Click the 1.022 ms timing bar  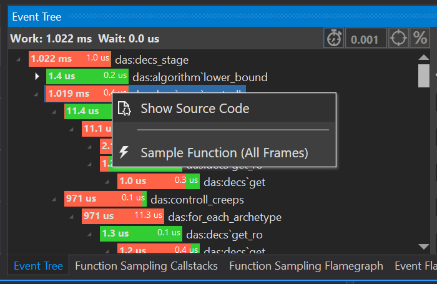70,59
